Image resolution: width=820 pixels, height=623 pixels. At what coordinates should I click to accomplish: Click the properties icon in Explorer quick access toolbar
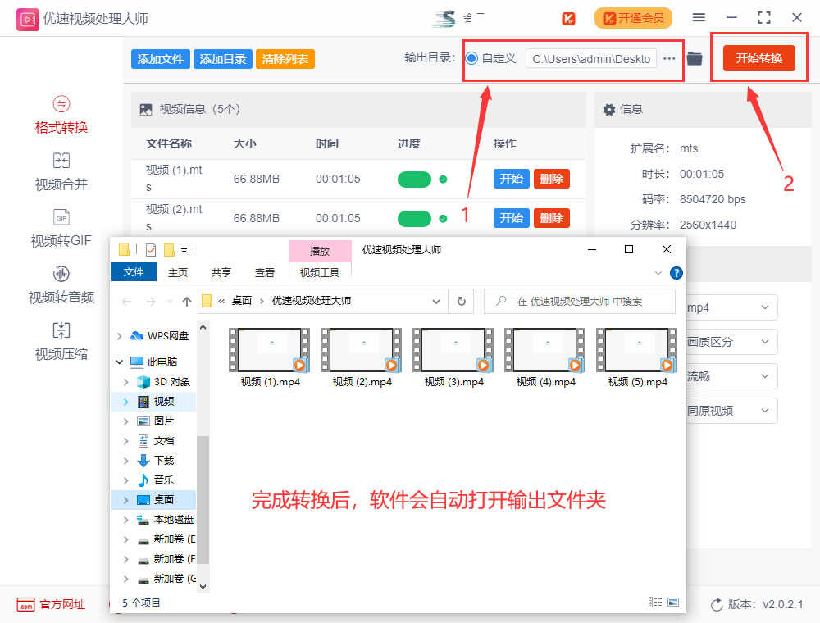click(151, 250)
